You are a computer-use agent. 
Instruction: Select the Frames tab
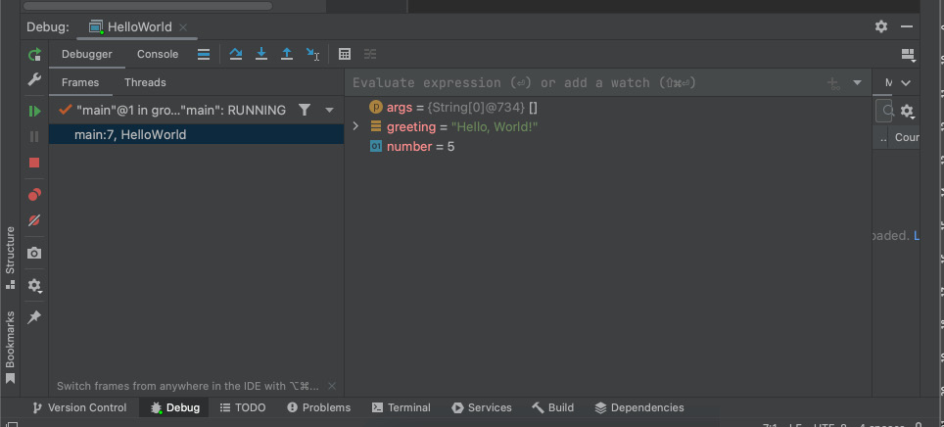80,82
